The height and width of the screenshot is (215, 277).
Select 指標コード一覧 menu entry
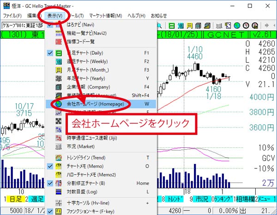pos(101,41)
